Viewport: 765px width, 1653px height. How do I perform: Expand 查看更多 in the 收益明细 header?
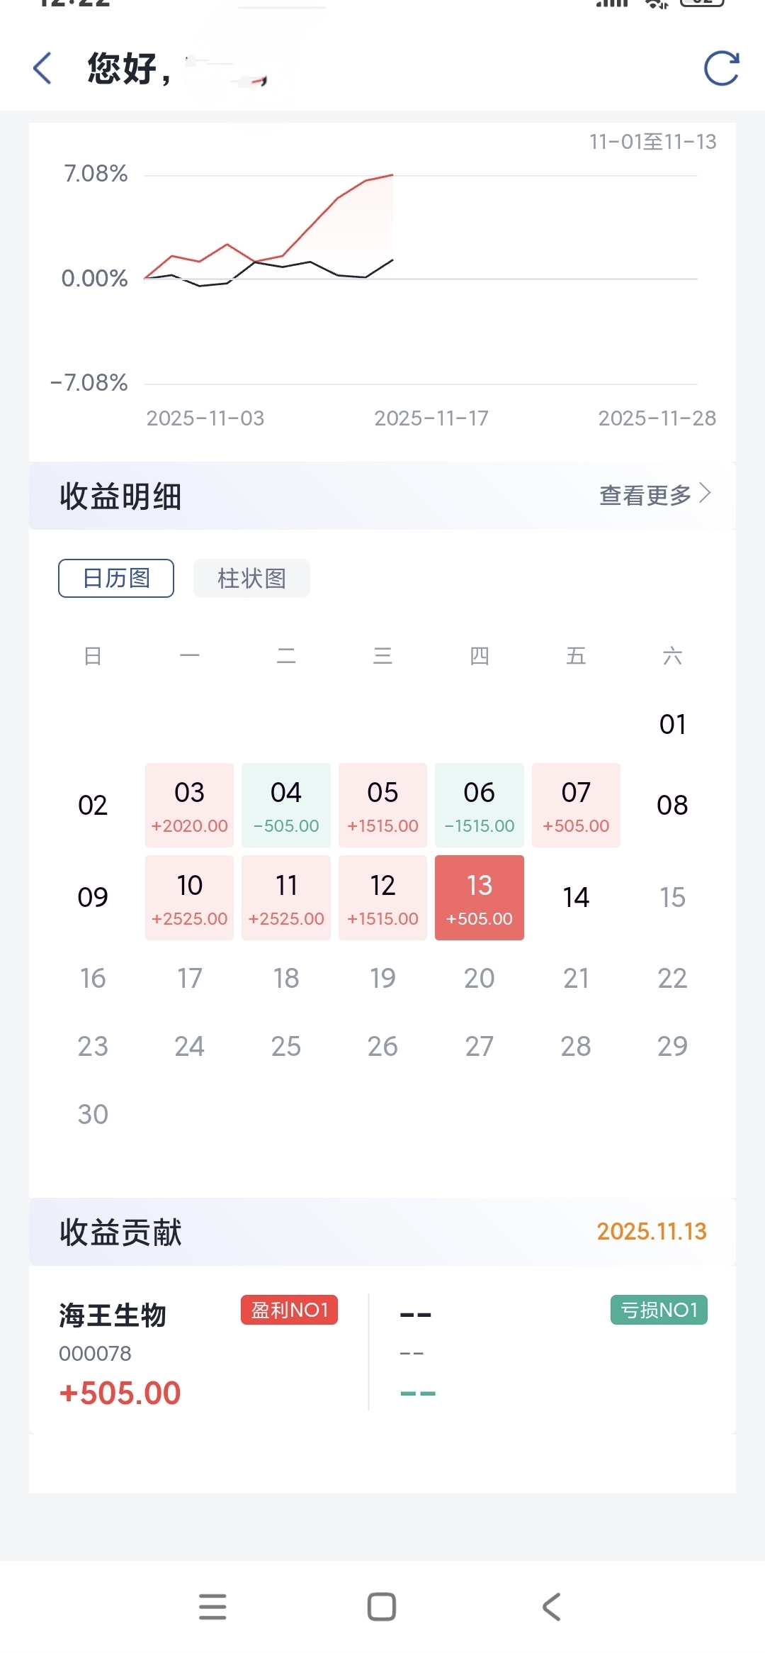(x=654, y=495)
